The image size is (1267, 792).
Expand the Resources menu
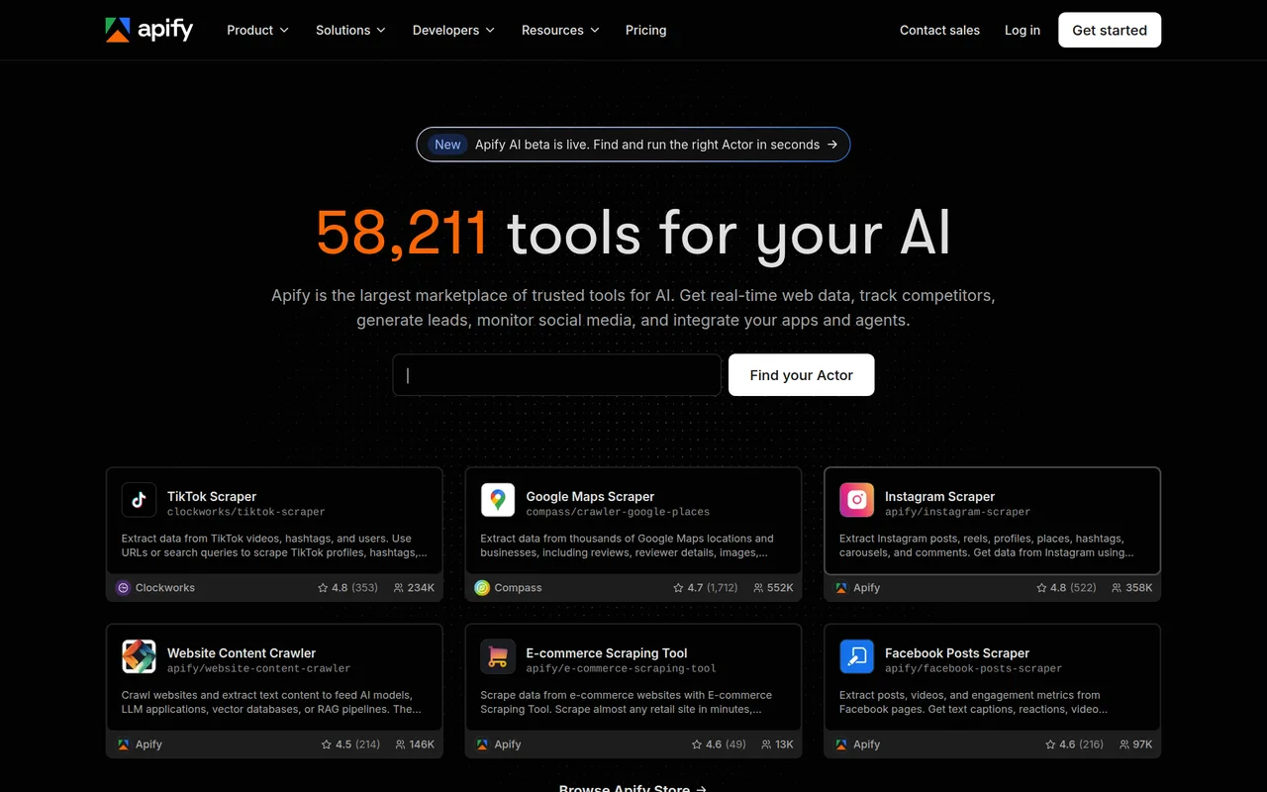(560, 30)
